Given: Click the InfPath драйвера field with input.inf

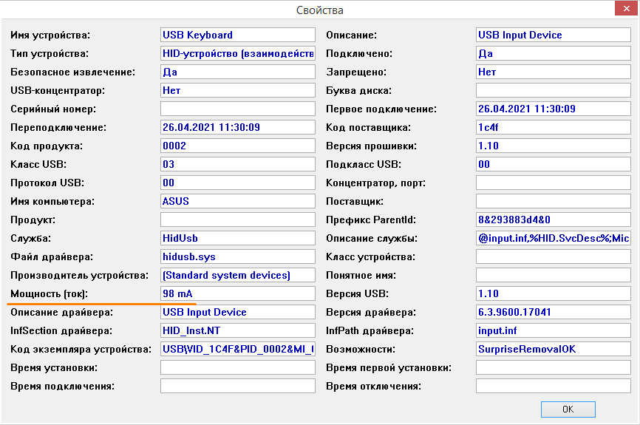Looking at the screenshot, I should pos(553,330).
